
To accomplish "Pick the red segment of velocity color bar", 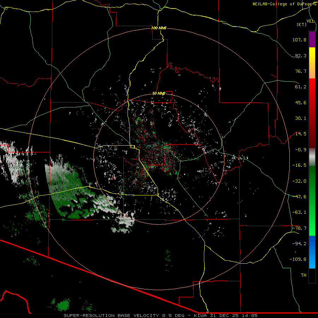I will point(312,113).
